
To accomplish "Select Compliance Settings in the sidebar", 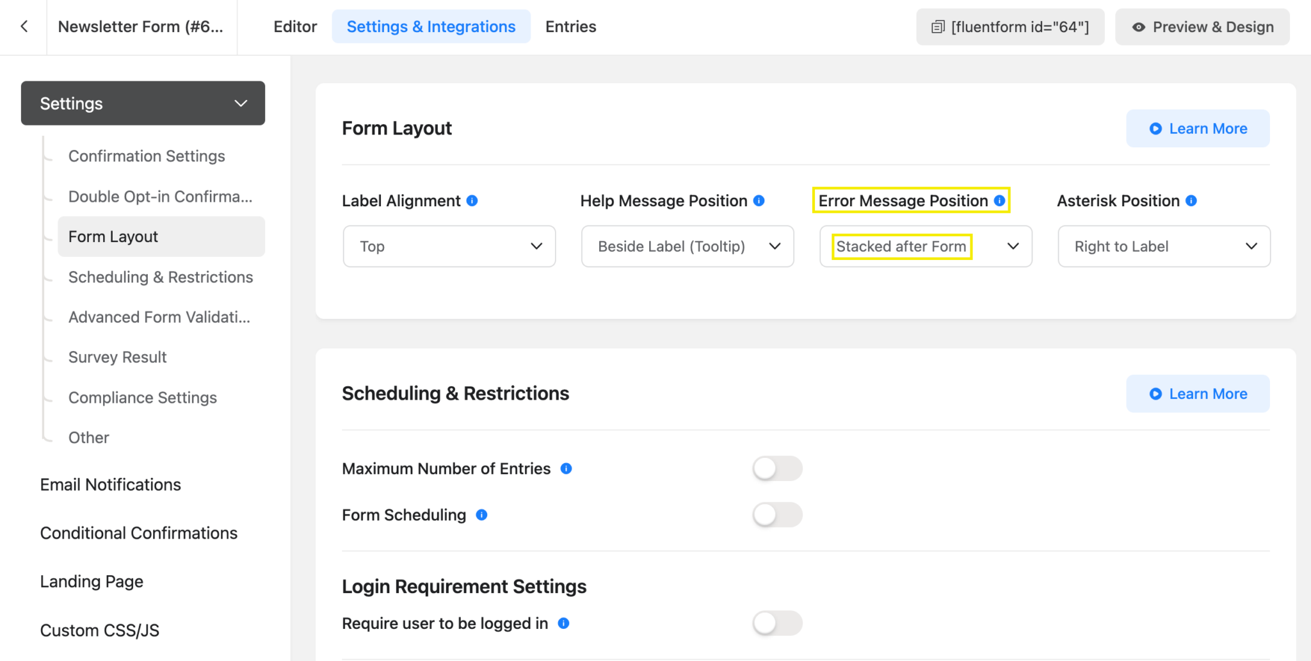I will [142, 397].
